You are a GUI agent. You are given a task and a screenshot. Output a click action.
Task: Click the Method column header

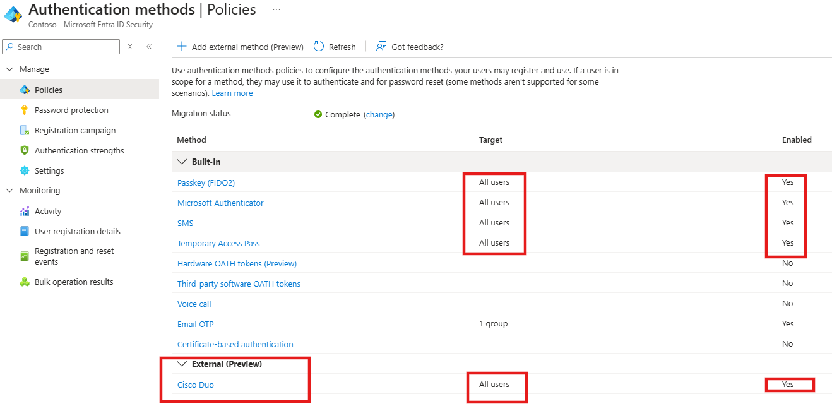(191, 140)
